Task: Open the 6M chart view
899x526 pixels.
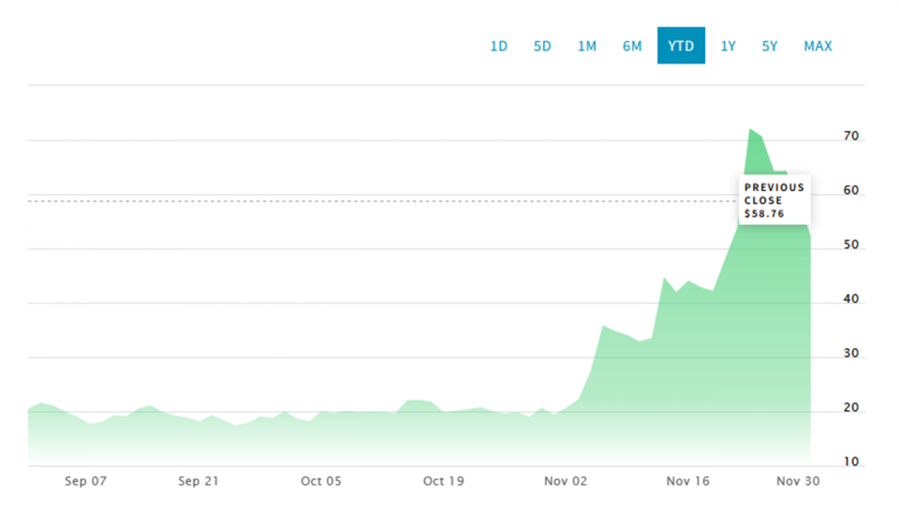Action: [x=632, y=46]
